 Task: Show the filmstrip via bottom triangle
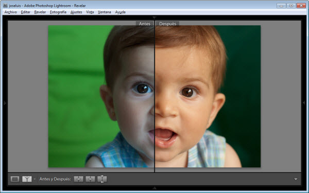[154, 188]
